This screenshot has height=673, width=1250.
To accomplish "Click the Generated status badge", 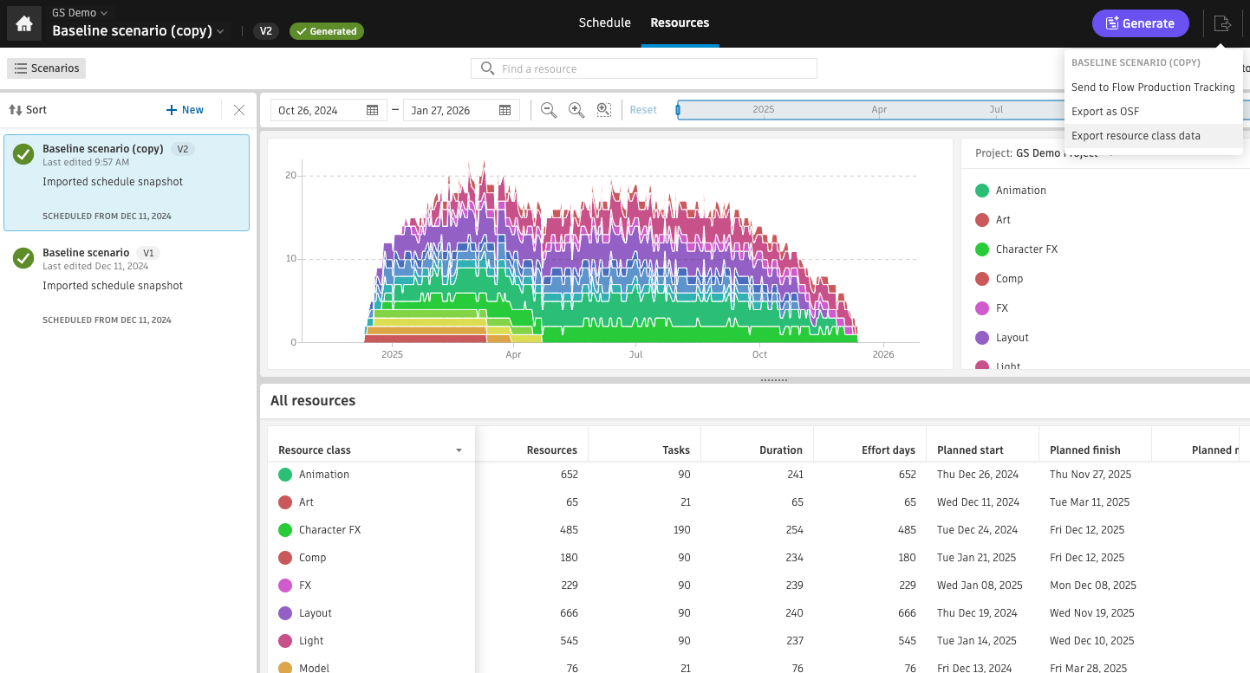I will 327,31.
